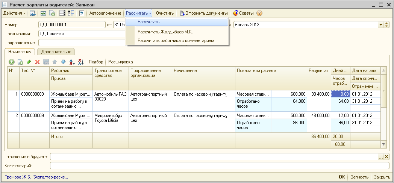The width and height of the screenshot is (394, 183).
Task: Sort rows descending Z-A icon
Action: [x=80, y=62]
